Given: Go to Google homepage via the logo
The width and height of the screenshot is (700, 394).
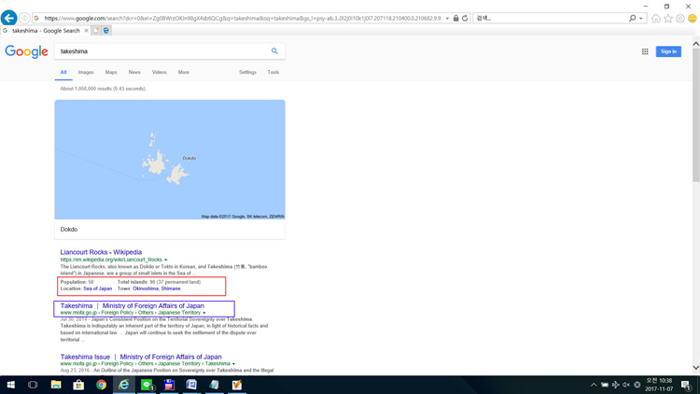Looking at the screenshot, I should [26, 51].
